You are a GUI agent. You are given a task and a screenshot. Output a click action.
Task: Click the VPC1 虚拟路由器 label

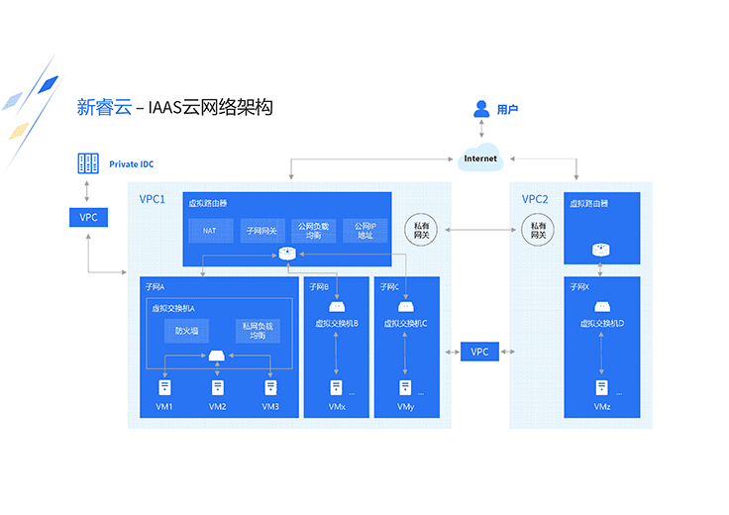[x=208, y=204]
